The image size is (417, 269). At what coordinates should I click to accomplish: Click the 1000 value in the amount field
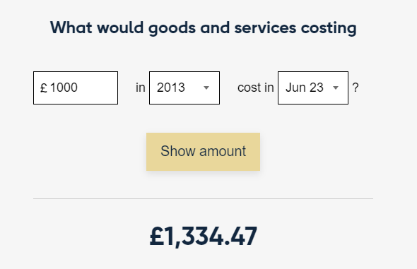click(x=64, y=88)
